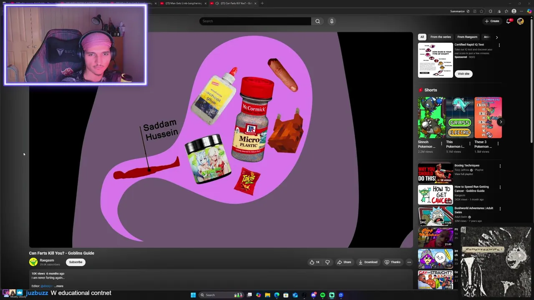Start voice search with the microphone icon
Screen dimensions: 534x300
click(x=332, y=21)
